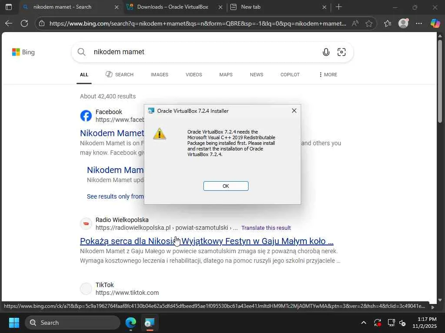
Task: Click See results only from link
Action: point(115,196)
